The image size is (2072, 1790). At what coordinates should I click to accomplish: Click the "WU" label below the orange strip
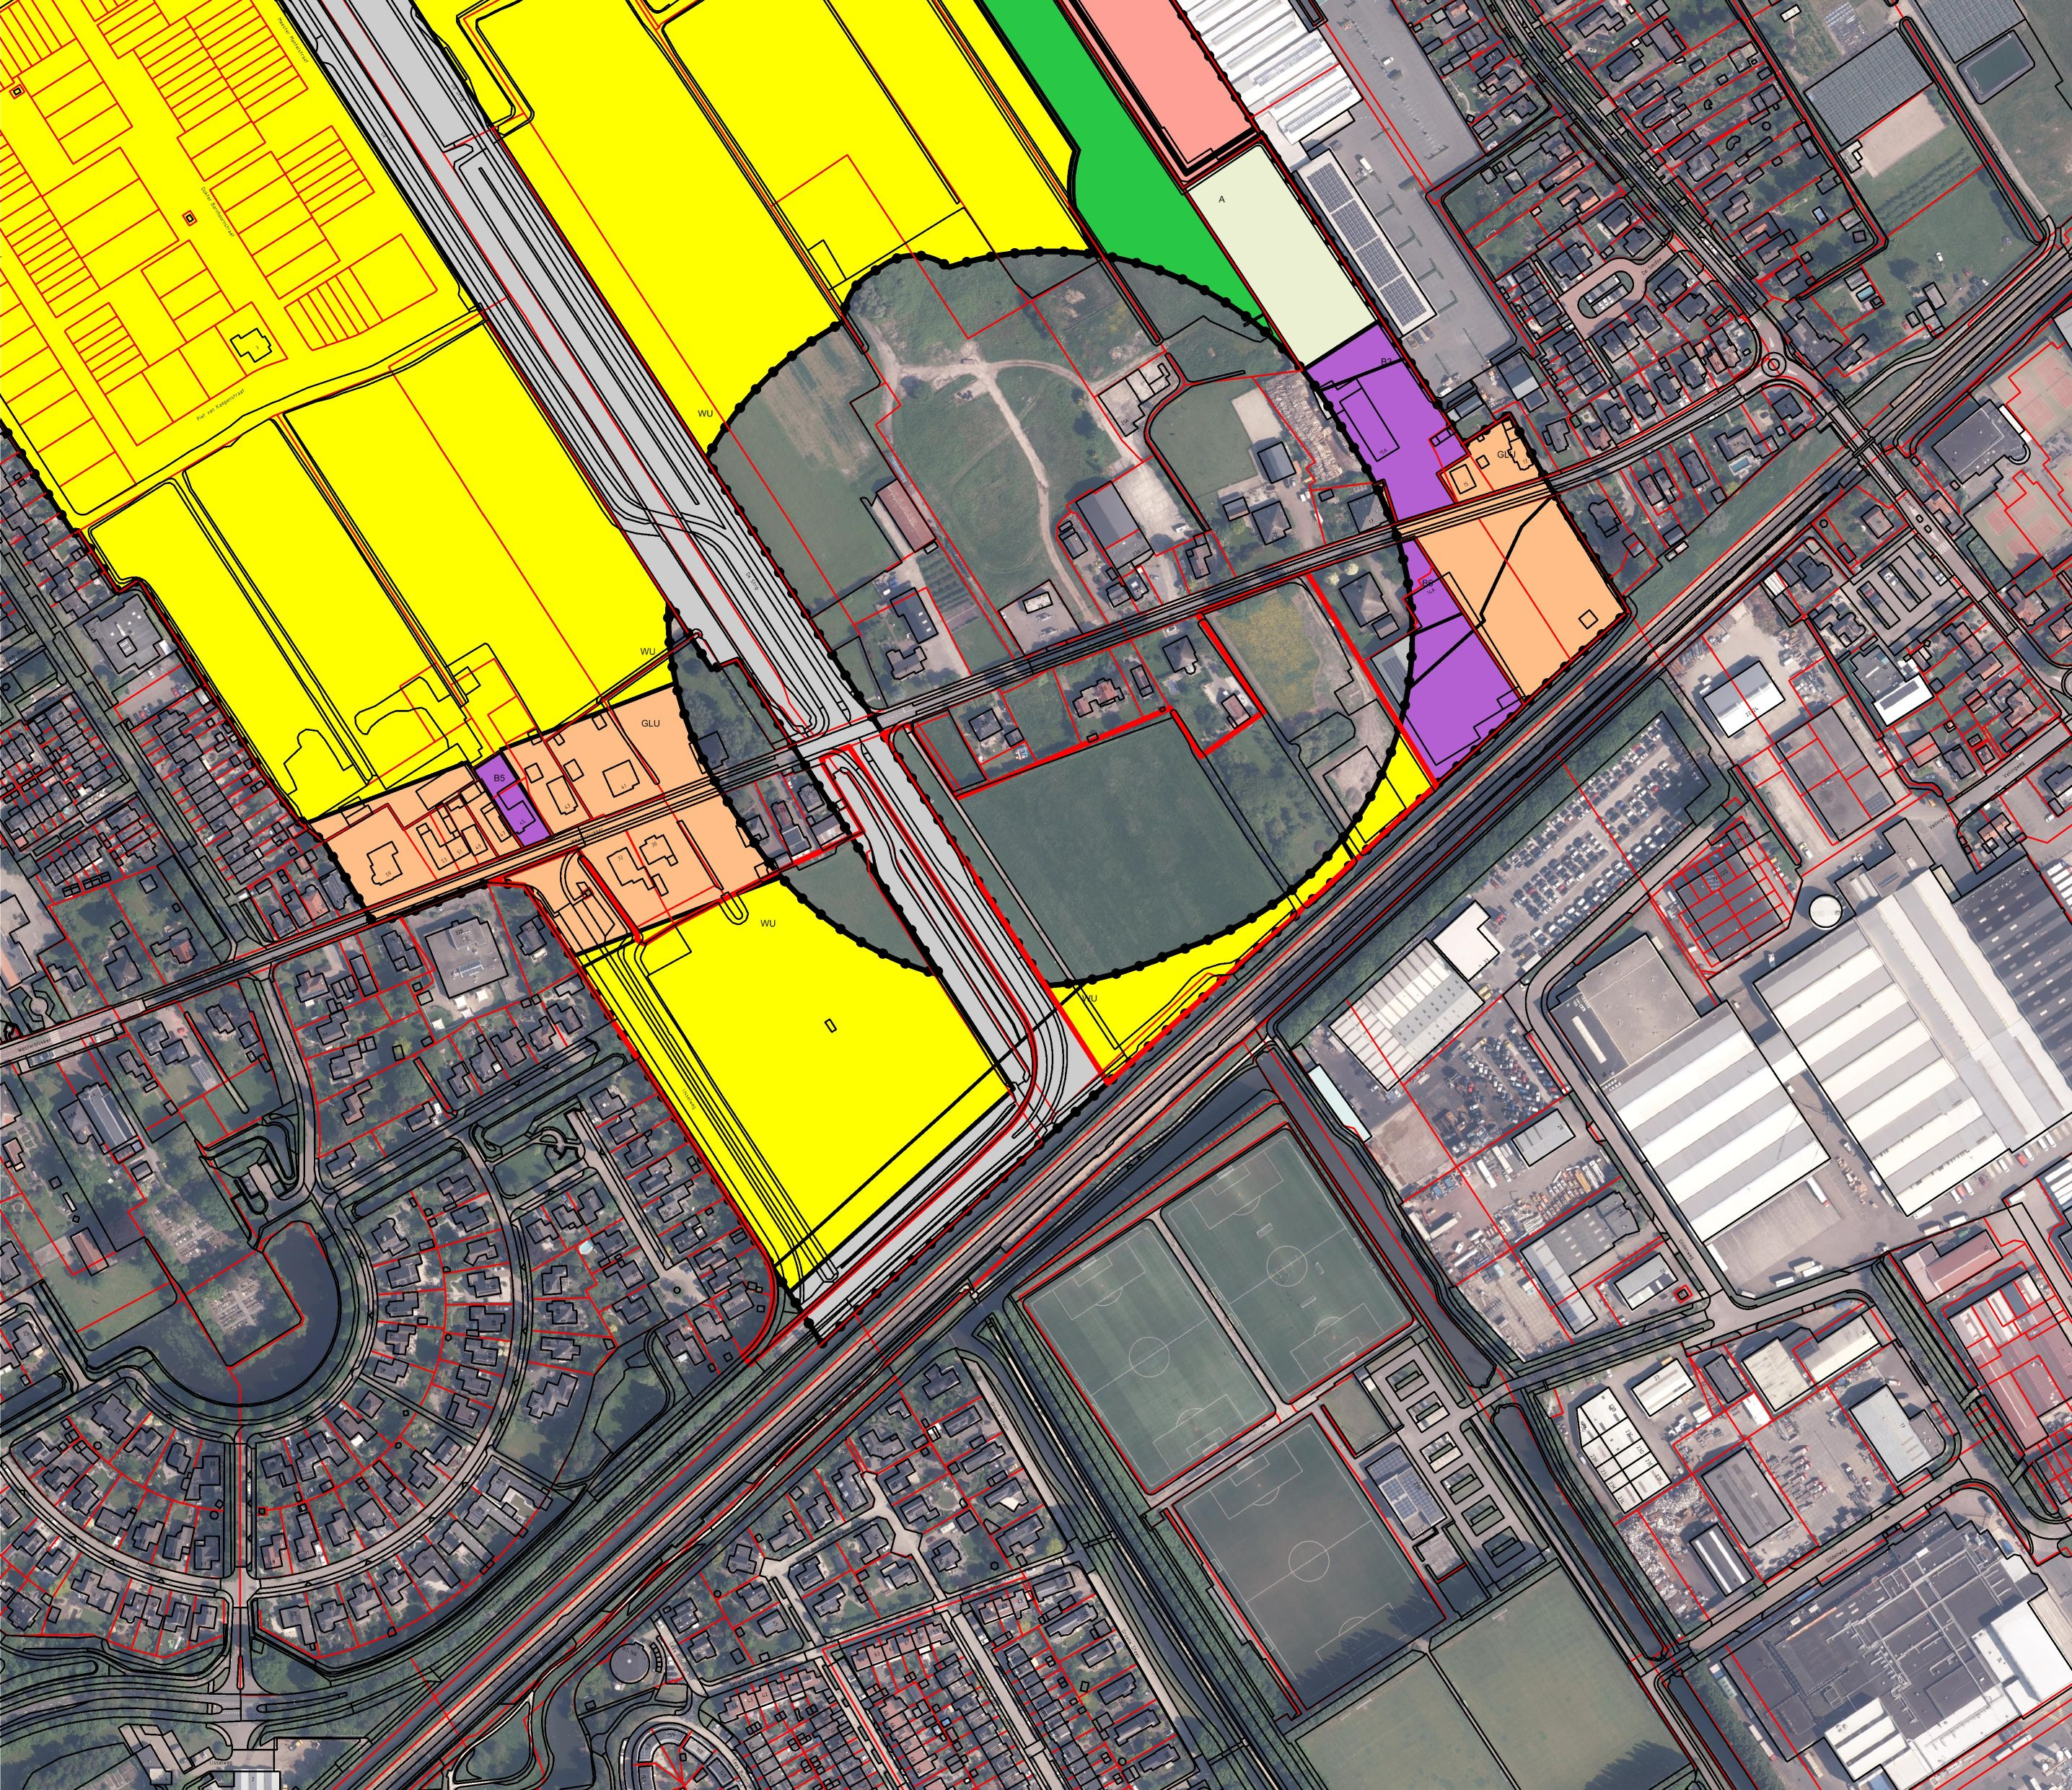(768, 923)
